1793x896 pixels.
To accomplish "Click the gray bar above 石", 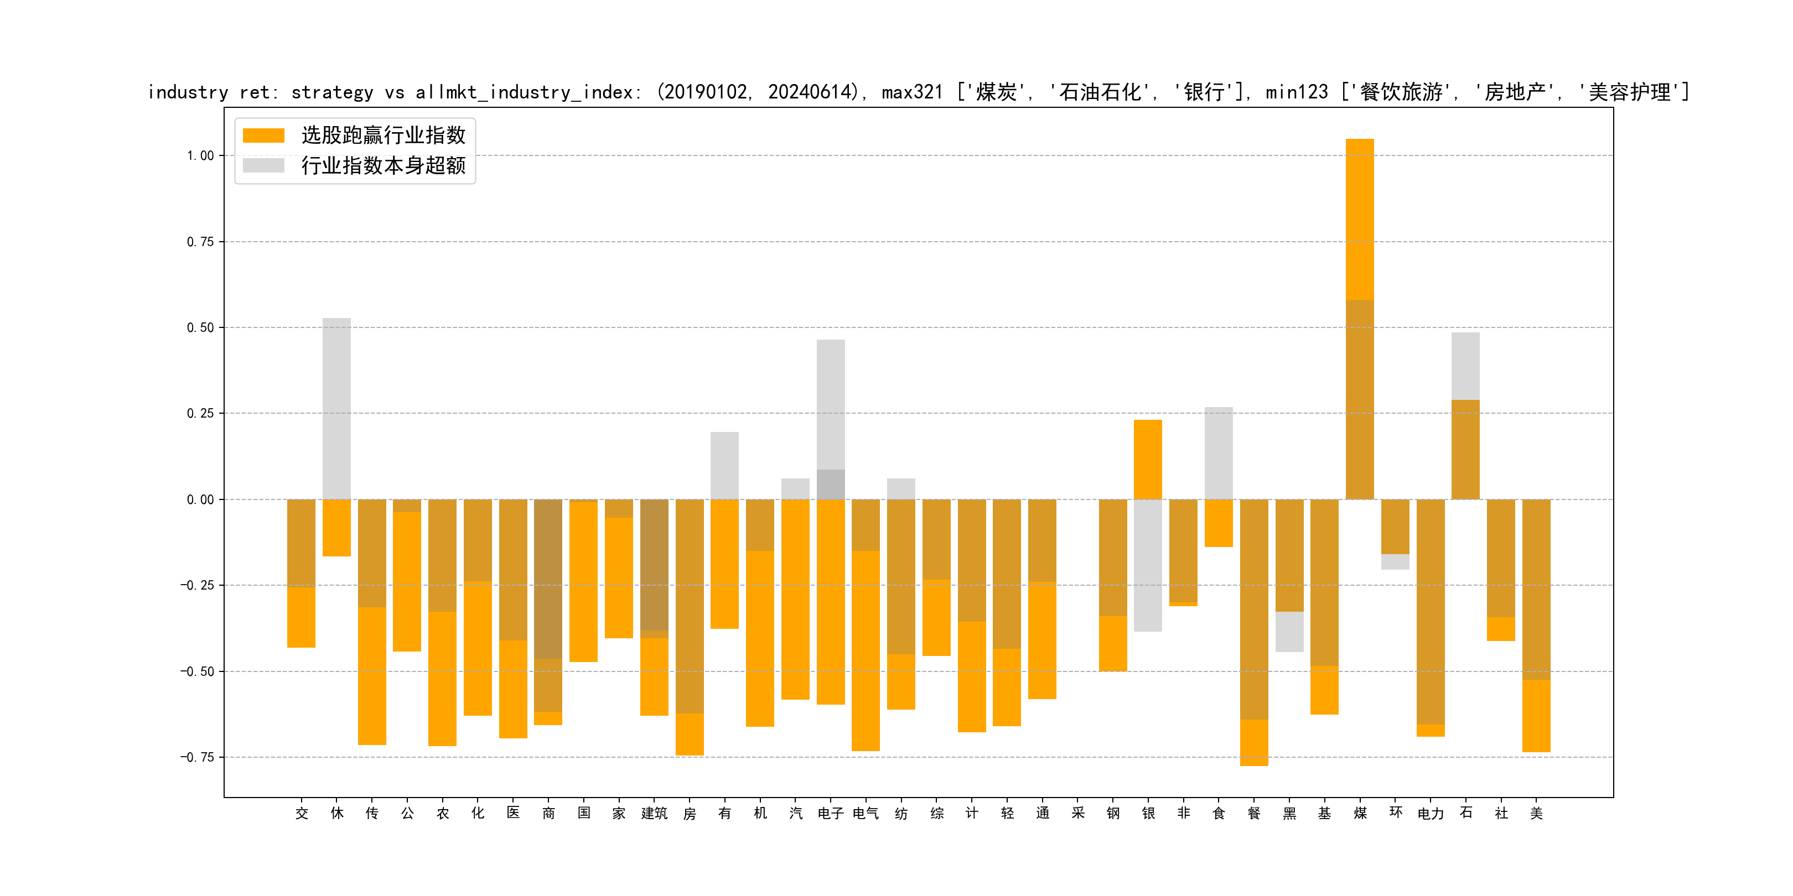I will [1465, 366].
